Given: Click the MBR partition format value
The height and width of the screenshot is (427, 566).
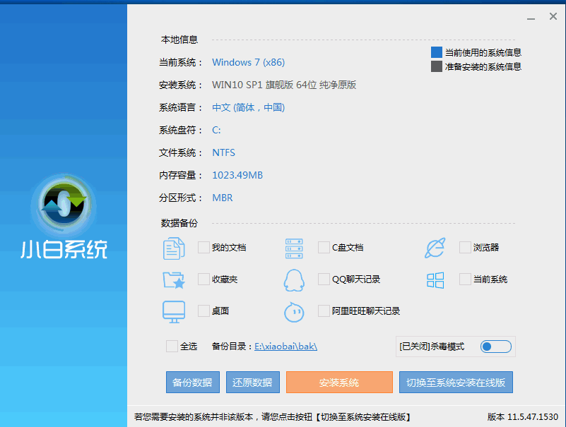Looking at the screenshot, I should click(x=223, y=198).
